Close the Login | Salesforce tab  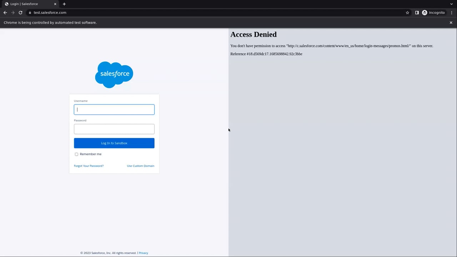[x=55, y=4]
